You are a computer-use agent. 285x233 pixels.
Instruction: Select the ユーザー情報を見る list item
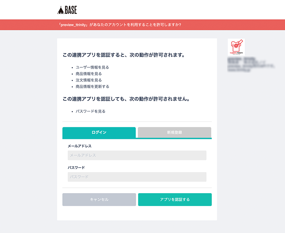tap(92, 67)
